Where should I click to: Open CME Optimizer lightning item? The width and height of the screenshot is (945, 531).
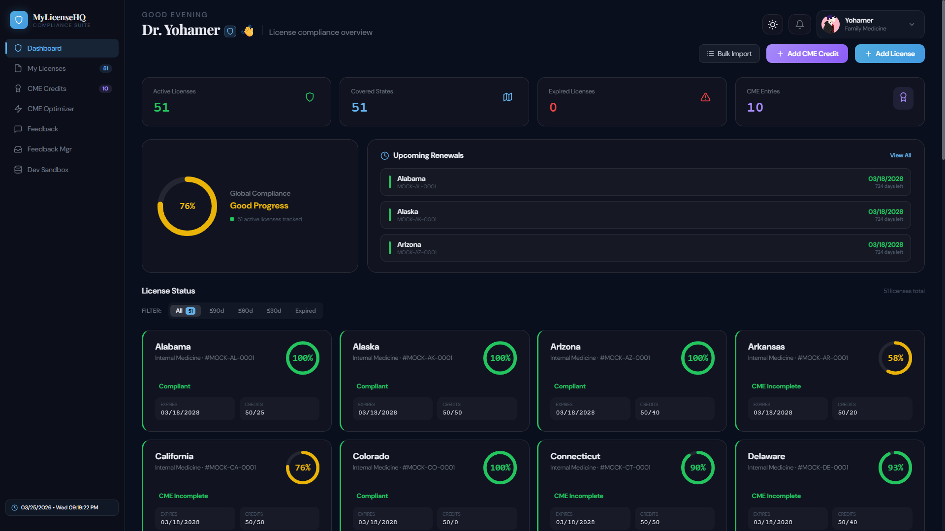tap(51, 109)
